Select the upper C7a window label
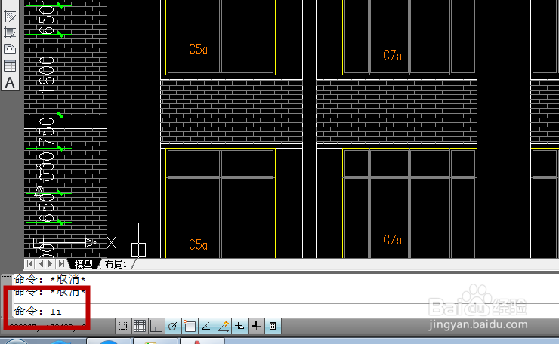 coord(392,55)
